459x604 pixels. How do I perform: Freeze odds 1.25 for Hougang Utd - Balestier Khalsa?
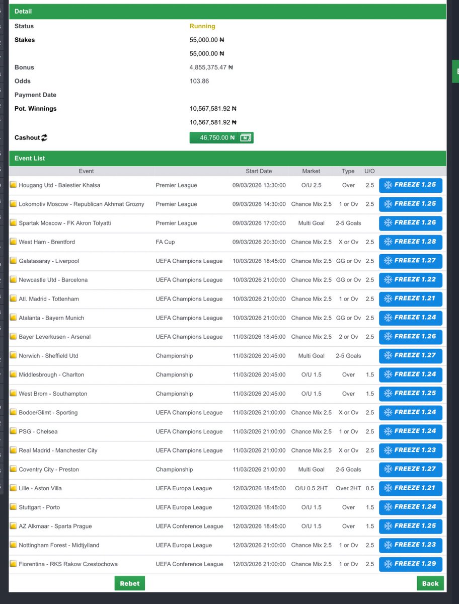point(411,185)
